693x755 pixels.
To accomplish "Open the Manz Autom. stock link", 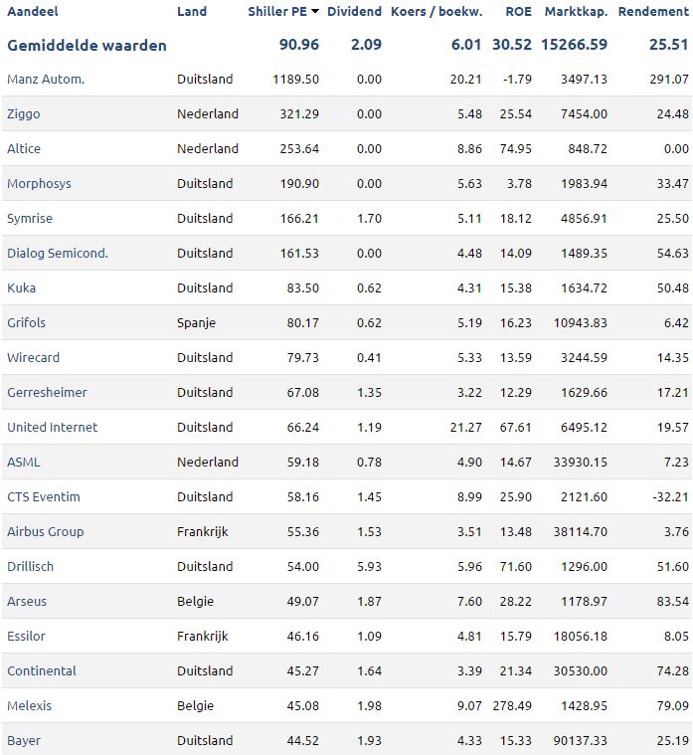I will pyautogui.click(x=46, y=79).
